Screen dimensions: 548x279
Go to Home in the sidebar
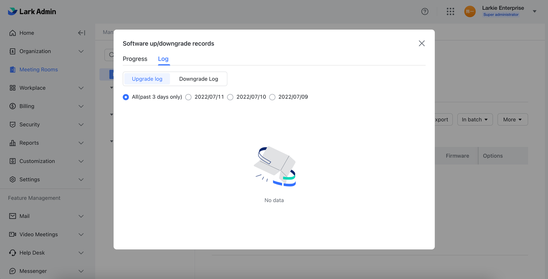[27, 33]
